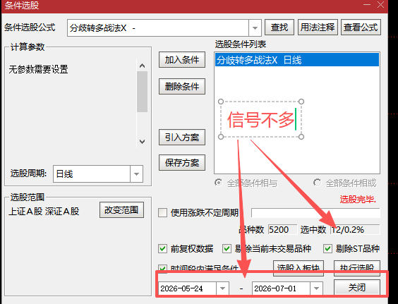Open end date 2026-07-01 dropdown arrow
Image resolution: width=398 pixels, height=304 pixels.
(316, 288)
